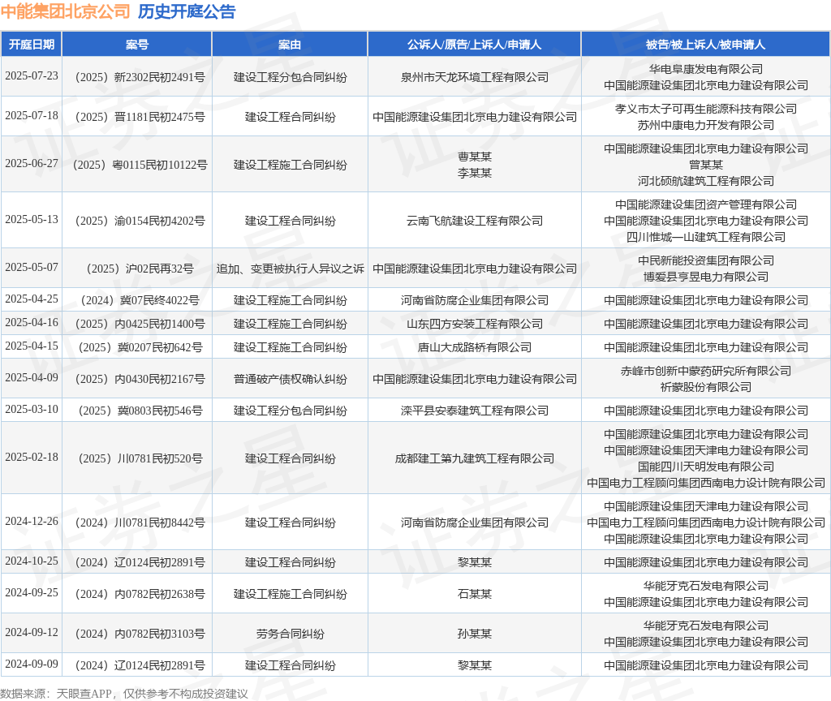
Task: Click the 案号 column header
Action: coord(137,45)
